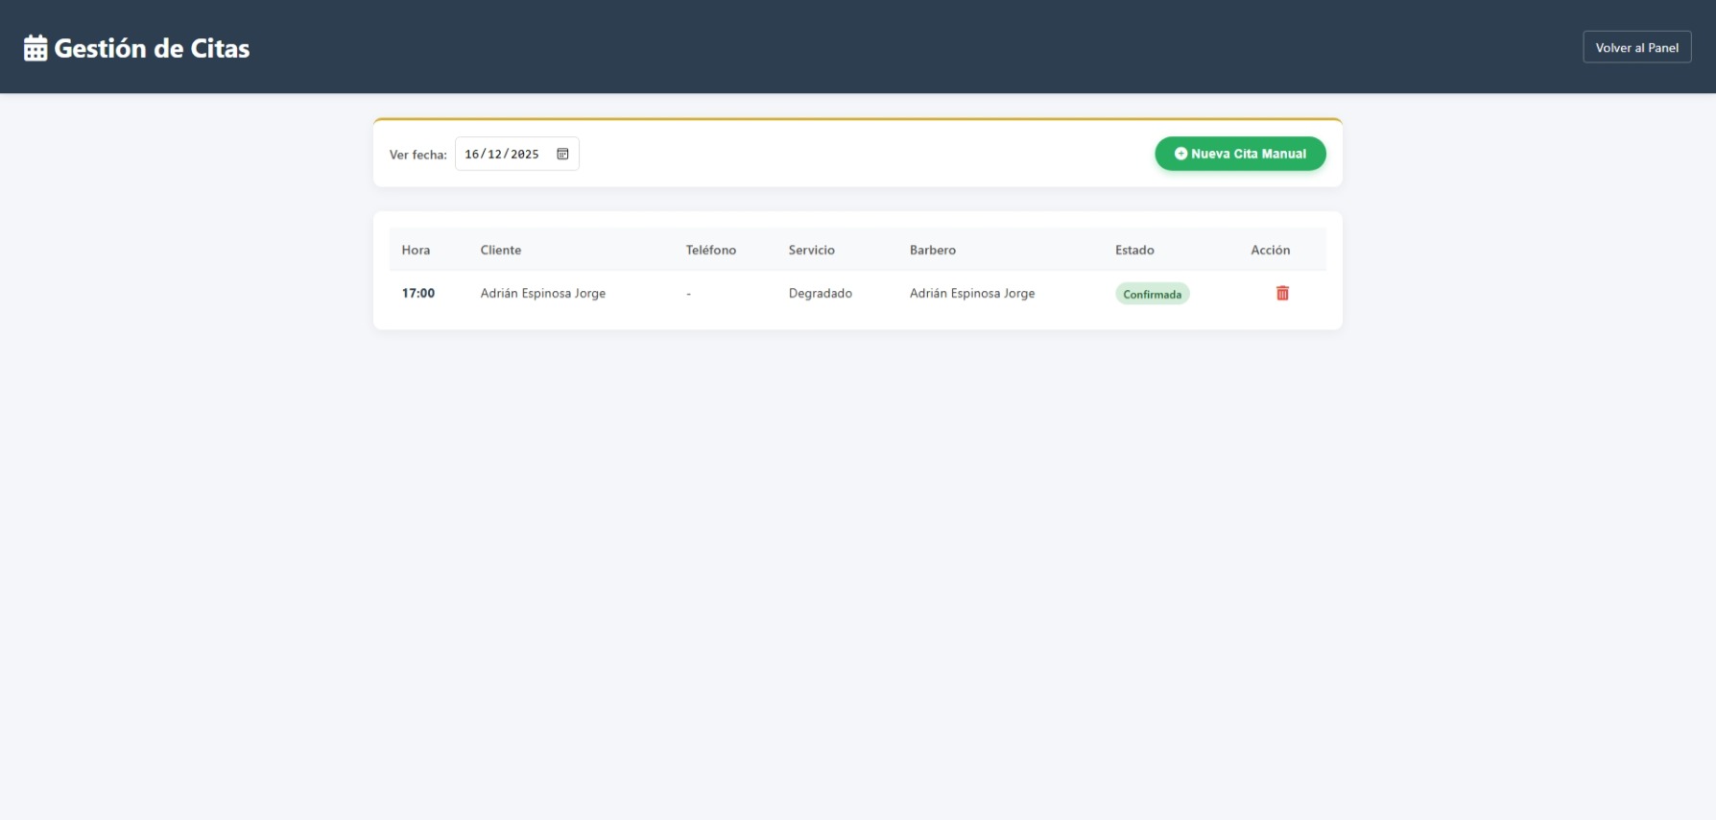Screen dimensions: 1716x820
Task: Click the Ver fecha label
Action: [x=417, y=155]
